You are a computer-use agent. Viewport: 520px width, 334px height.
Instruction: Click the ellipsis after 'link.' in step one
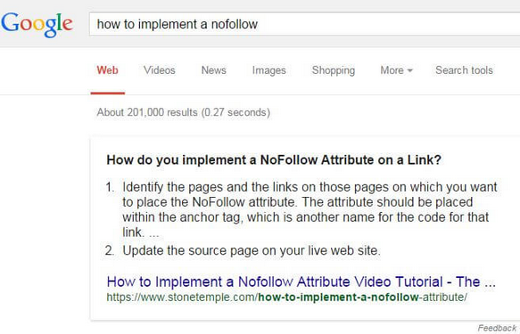pos(154,235)
